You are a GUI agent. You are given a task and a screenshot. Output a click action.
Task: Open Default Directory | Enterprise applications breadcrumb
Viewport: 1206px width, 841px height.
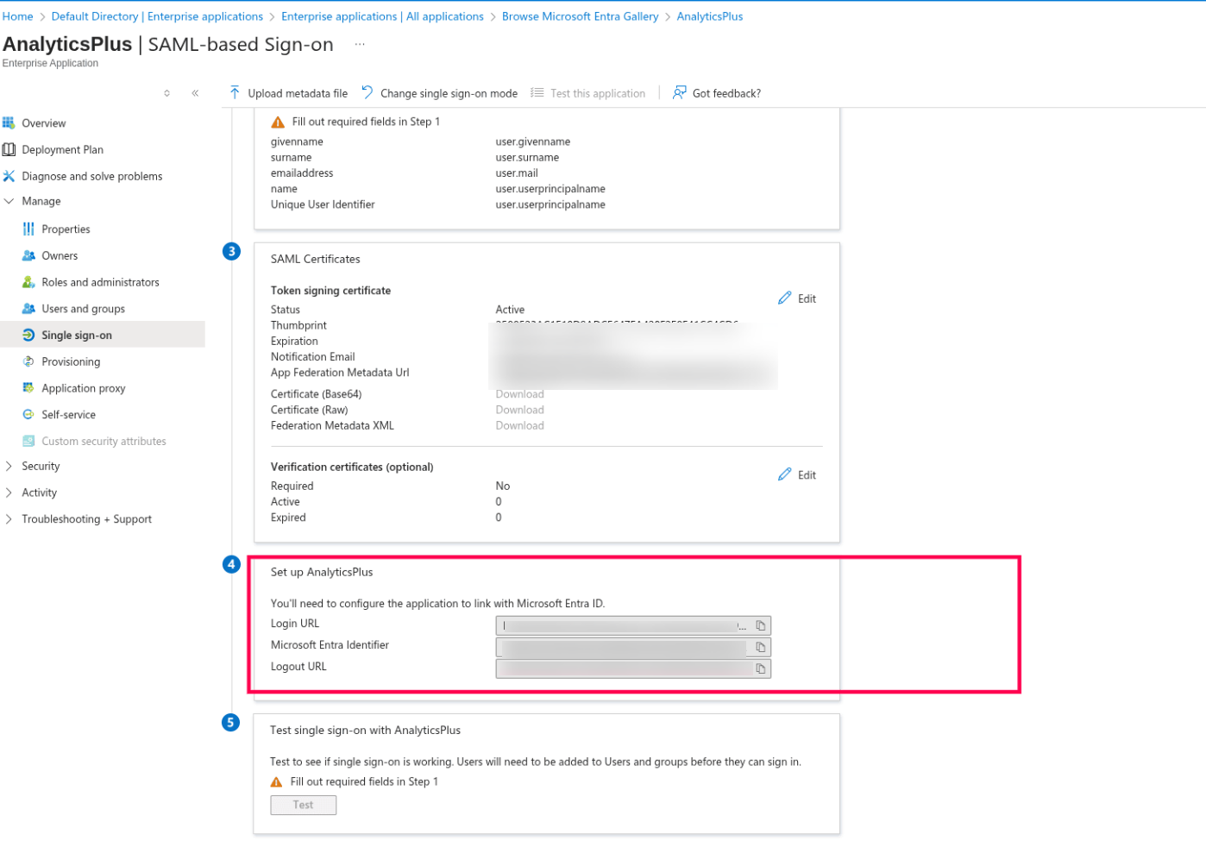tap(157, 16)
